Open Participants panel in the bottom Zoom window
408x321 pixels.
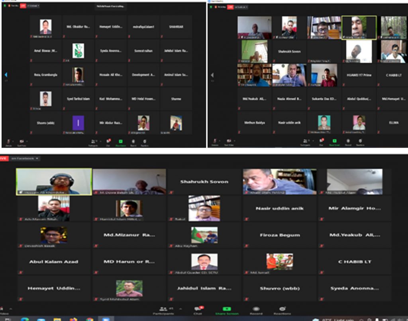click(x=163, y=310)
